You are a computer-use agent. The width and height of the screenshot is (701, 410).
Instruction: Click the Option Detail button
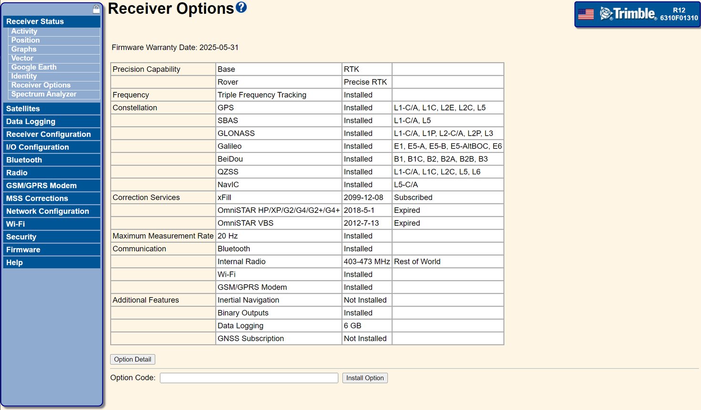click(133, 360)
